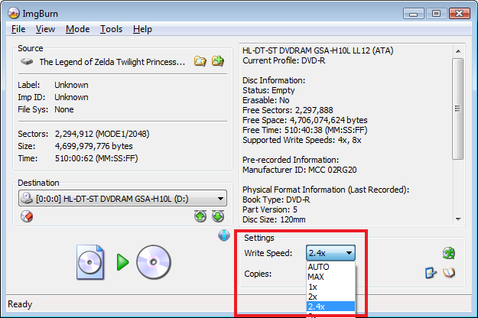The height and width of the screenshot is (318, 478).
Task: Click the globe icon above Settings
Action: 224,235
